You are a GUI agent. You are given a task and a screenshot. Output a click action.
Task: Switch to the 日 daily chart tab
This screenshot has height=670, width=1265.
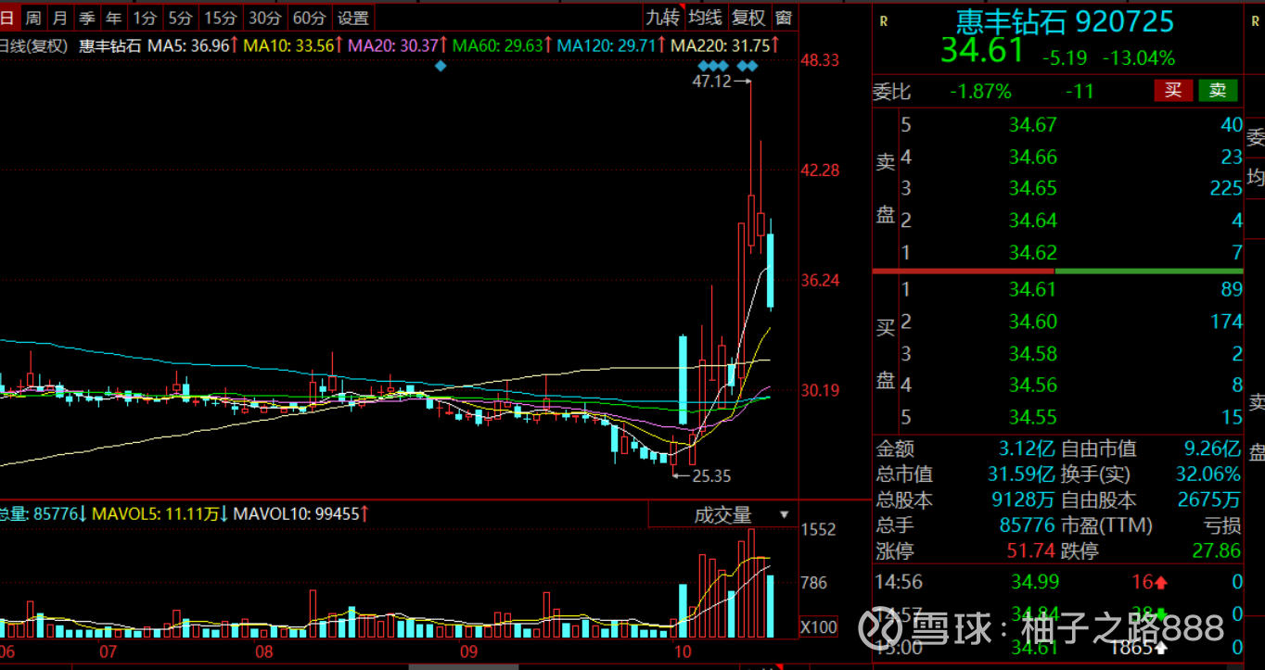point(6,18)
